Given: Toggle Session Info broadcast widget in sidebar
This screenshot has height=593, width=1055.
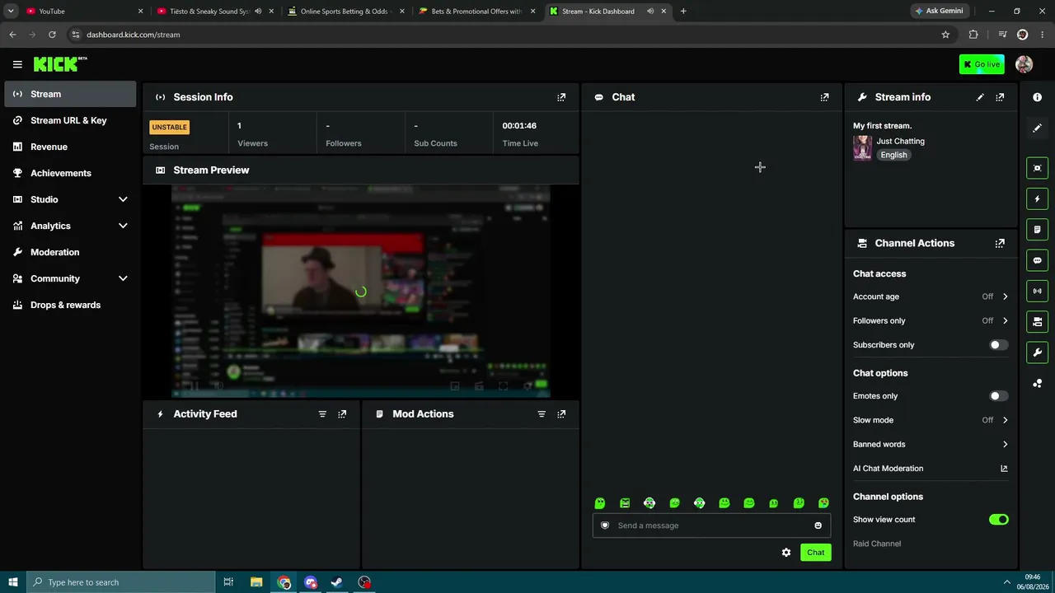Looking at the screenshot, I should coord(1037,291).
